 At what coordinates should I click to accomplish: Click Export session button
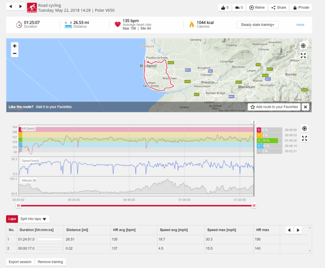pos(20,262)
